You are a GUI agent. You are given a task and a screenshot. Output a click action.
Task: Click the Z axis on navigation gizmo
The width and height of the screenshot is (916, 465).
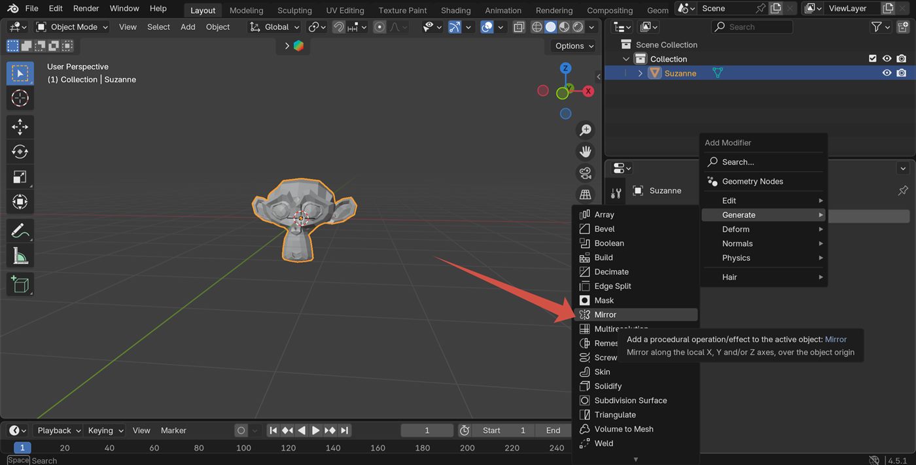pos(566,68)
